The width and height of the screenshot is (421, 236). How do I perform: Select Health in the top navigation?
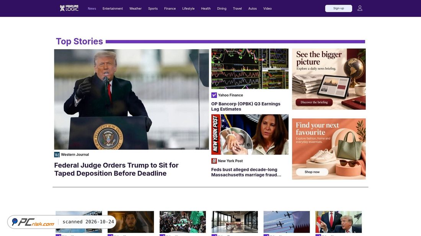206,8
